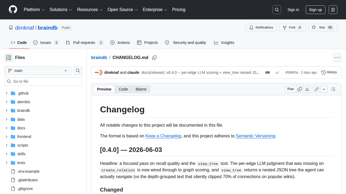Expand the data folder
346x194 pixels.
6,119
